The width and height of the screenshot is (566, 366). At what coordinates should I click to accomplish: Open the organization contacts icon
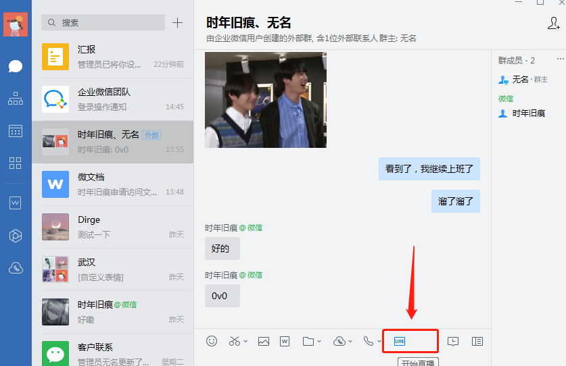tap(16, 99)
